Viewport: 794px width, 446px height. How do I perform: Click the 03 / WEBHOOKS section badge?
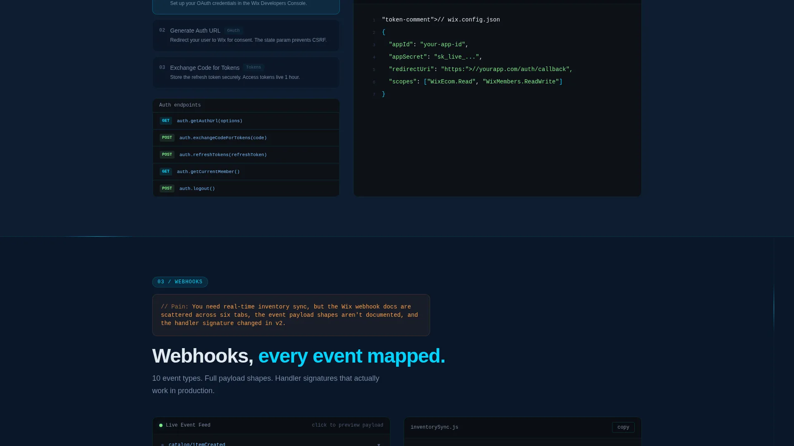pos(180,282)
